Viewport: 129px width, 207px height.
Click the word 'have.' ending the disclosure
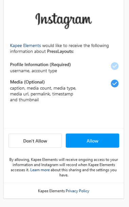click(64, 175)
